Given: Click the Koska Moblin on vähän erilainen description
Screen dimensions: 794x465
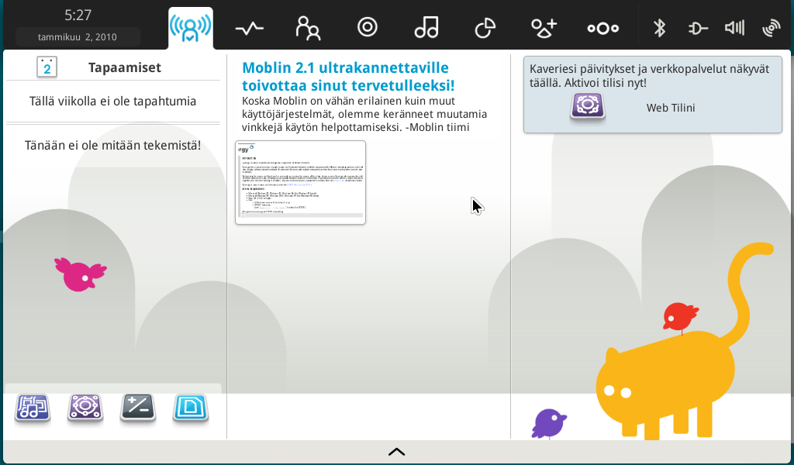Looking at the screenshot, I should [364, 115].
